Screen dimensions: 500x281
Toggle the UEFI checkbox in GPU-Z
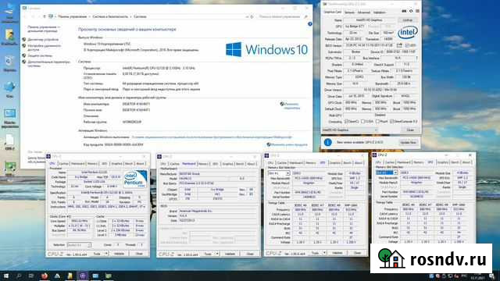(x=407, y=45)
